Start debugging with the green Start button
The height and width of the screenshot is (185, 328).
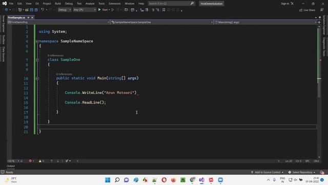coord(104,10)
